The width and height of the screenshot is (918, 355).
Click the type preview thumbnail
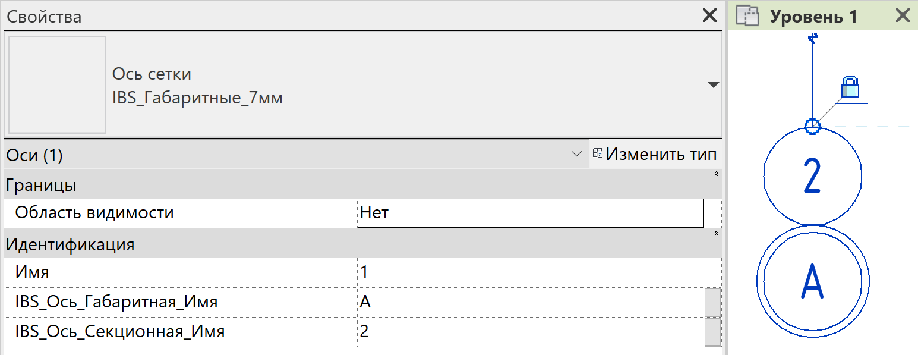tap(57, 84)
